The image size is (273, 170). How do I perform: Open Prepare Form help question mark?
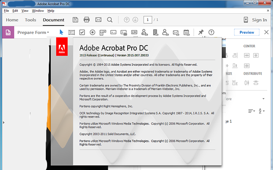point(211,33)
